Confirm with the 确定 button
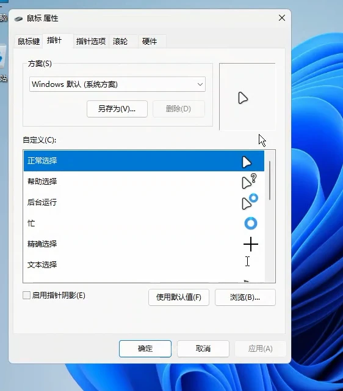Image resolution: width=343 pixels, height=391 pixels. coord(145,349)
